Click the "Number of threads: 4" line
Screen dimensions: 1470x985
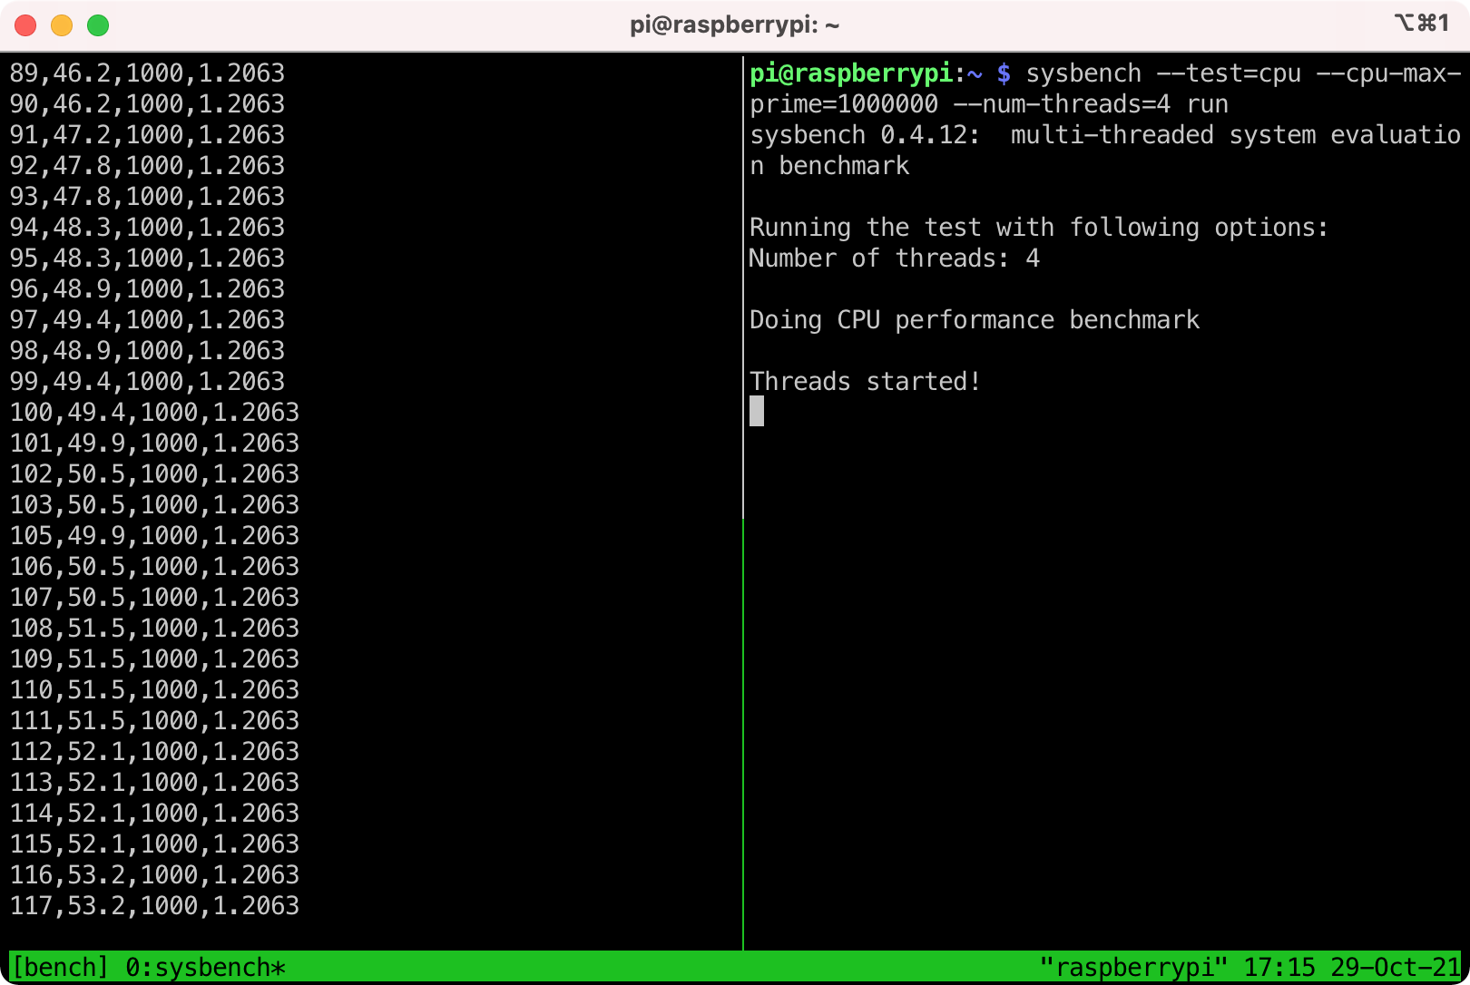click(894, 258)
